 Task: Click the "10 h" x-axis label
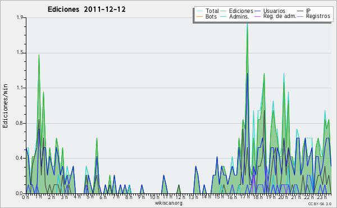pyautogui.click(x=154, y=197)
